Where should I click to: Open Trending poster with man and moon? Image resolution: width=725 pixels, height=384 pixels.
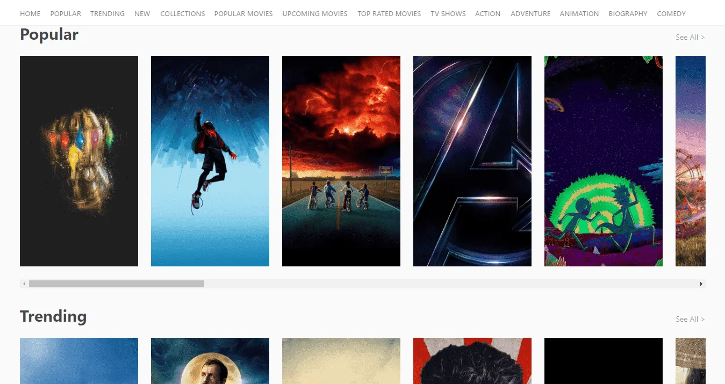click(210, 361)
